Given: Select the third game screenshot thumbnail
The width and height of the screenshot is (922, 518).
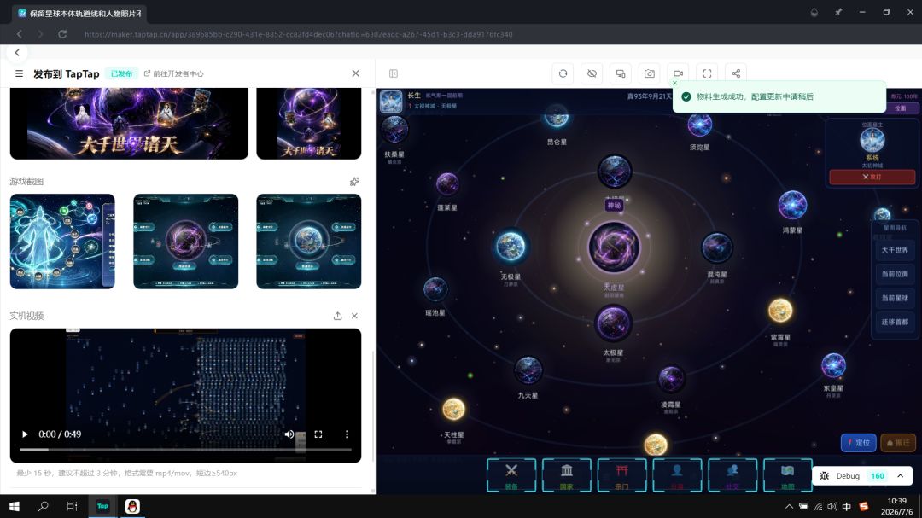Looking at the screenshot, I should click(x=309, y=241).
